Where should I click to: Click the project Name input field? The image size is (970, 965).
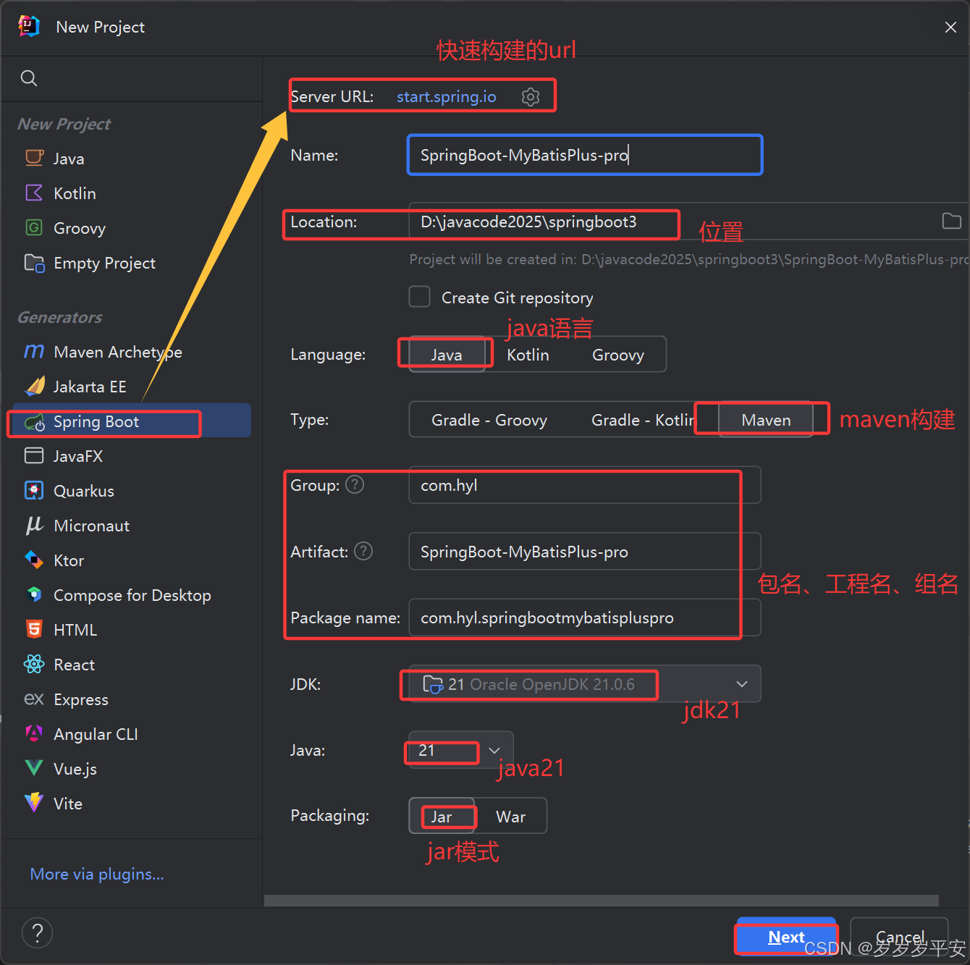585,155
